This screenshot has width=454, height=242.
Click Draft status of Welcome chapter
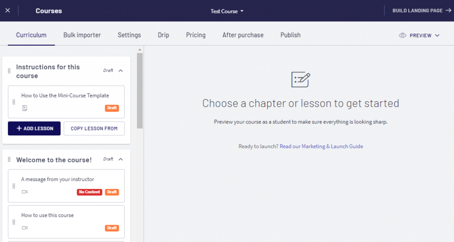pyautogui.click(x=108, y=159)
